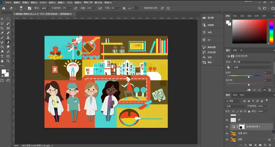This screenshot has width=275, height=147.
Task: Activate the Clone Stamp tool
Action: (8, 38)
